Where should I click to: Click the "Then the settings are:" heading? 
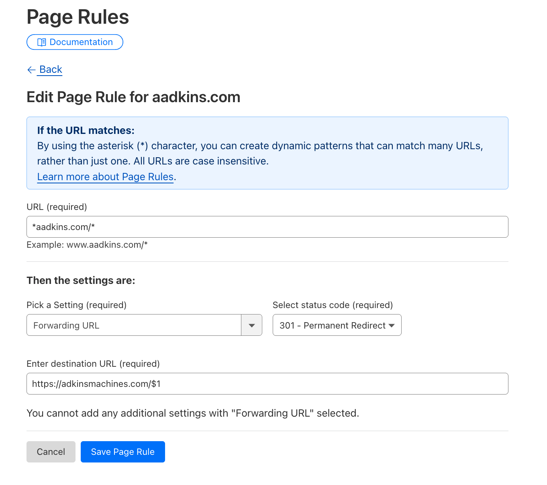pos(81,280)
